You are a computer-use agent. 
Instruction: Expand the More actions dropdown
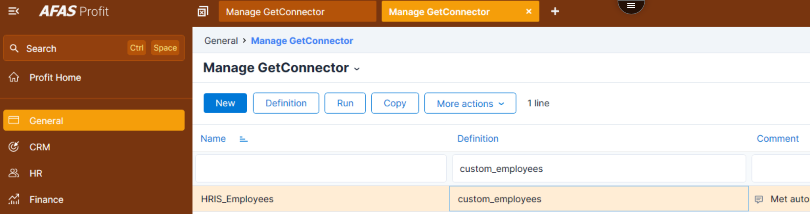click(x=470, y=103)
